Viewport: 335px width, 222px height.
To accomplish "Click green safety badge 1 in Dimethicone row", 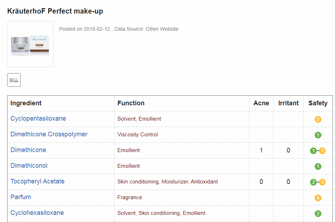I will click(314, 151).
